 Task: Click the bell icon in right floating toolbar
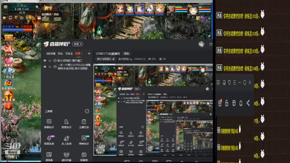click(241, 103)
